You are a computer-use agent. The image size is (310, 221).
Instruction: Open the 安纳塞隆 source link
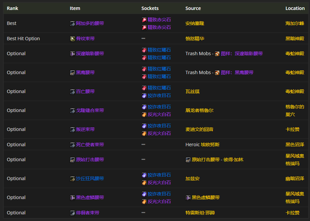[x=195, y=24]
